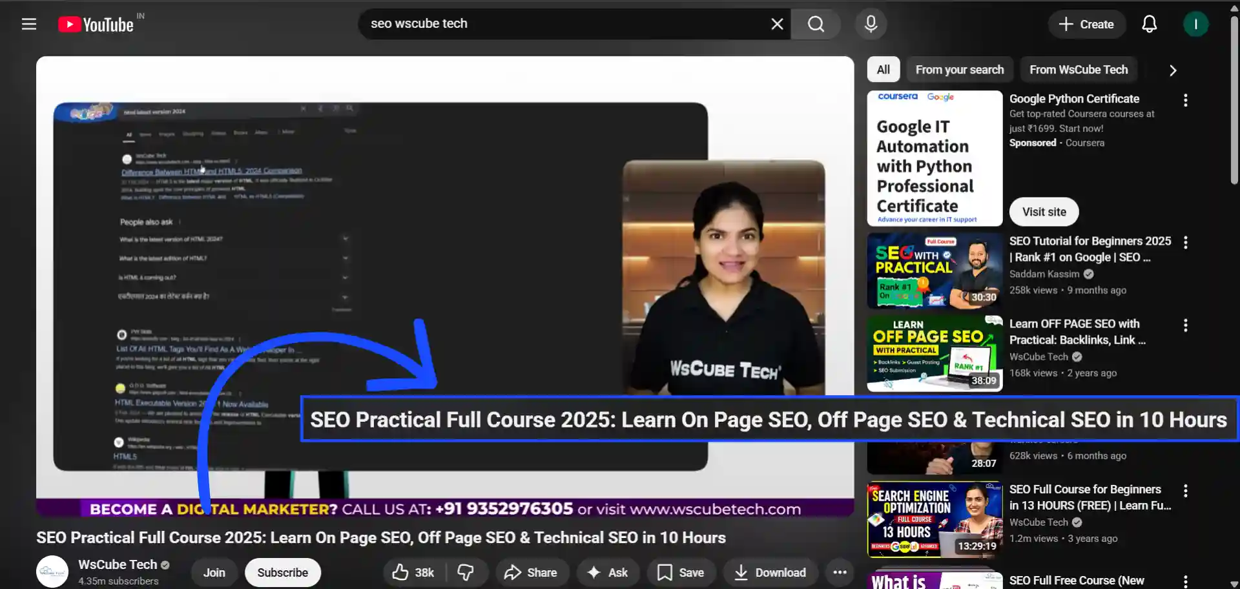Viewport: 1240px width, 589px height.
Task: Open 'SEO Tutorial for Beginners 2025' video
Action: [x=1090, y=249]
